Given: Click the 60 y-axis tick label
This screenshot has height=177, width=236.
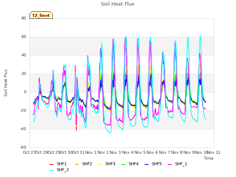Looking at the screenshot, I should click(x=24, y=37).
